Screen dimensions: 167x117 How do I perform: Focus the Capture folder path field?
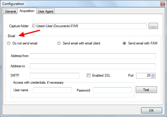(89, 26)
